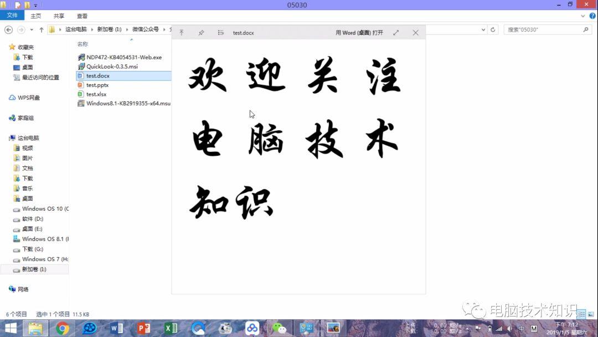Viewport: 598px width, 337px height.
Task: Expand the ribbon with the chevron
Action: 582,16
